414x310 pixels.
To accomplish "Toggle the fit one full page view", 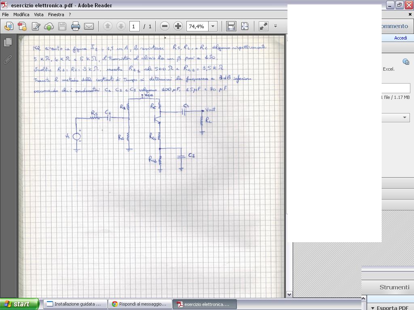I will 245,27.
